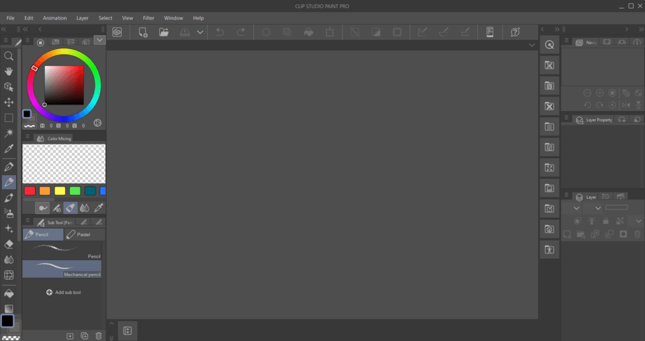Toggle the color history play icon in color wheel
The width and height of the screenshot is (645, 341).
coord(97,123)
